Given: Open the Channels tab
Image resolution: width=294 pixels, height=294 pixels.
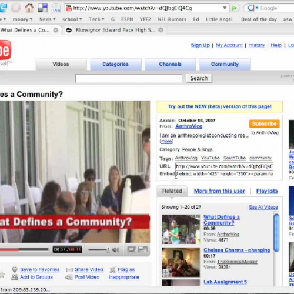Looking at the screenshot, I should click(170, 64).
